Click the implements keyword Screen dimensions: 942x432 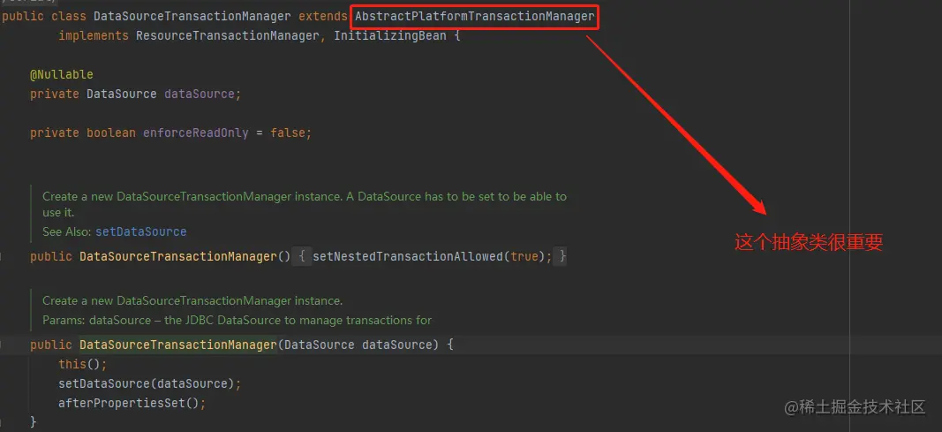click(93, 35)
